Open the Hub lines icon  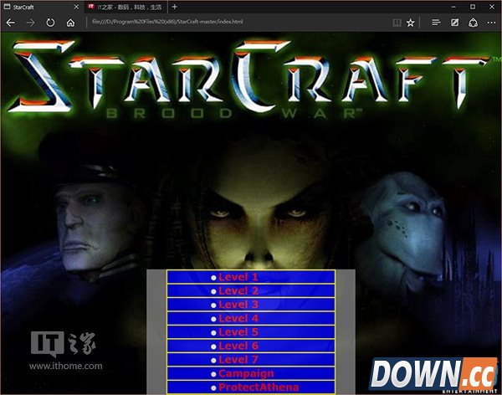point(435,23)
